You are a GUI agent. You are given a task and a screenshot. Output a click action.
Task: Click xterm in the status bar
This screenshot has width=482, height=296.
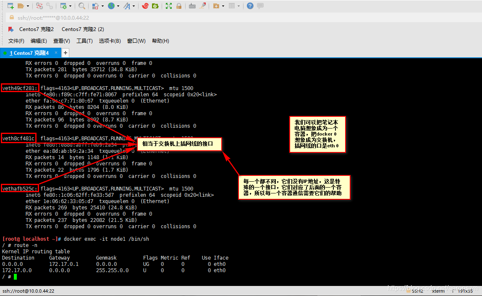(x=438, y=291)
